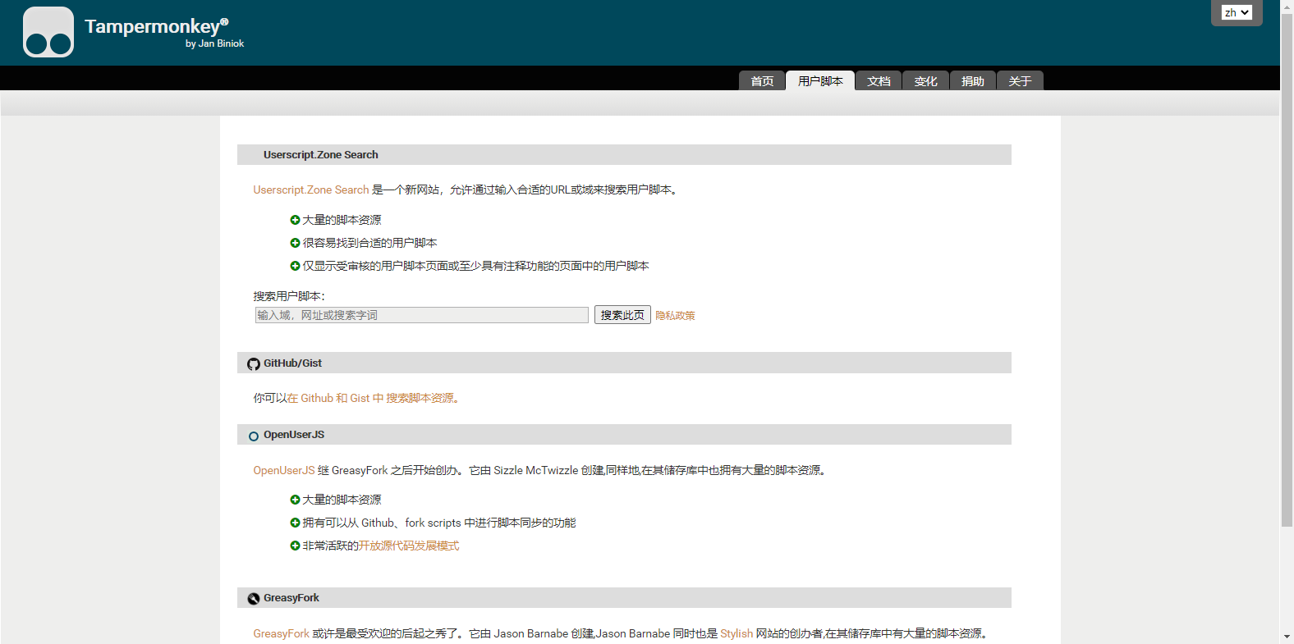Open the 关于 tab
1294x644 pixels.
click(x=1020, y=80)
